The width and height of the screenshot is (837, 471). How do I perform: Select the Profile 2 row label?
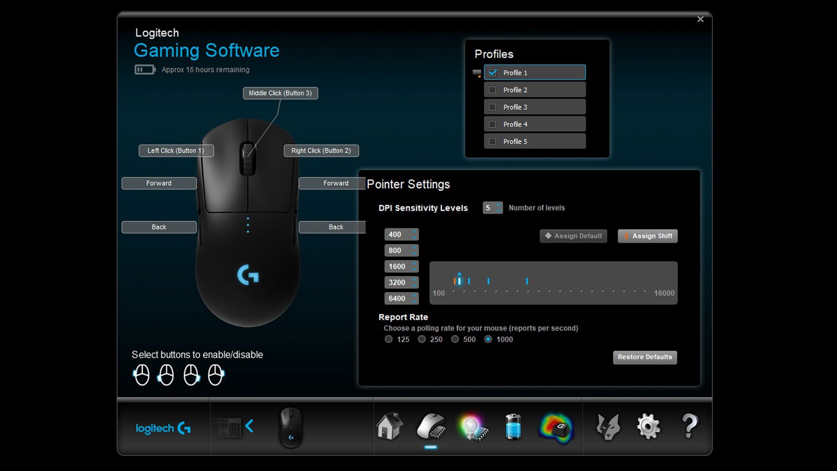[515, 90]
